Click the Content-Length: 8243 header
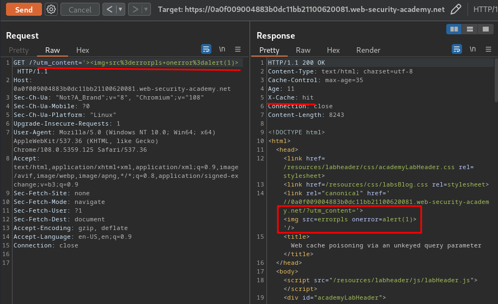The height and width of the screenshot is (304, 498). click(306, 115)
